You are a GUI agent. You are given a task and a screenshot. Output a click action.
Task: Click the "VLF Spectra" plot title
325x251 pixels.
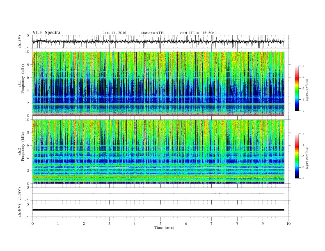(46, 32)
